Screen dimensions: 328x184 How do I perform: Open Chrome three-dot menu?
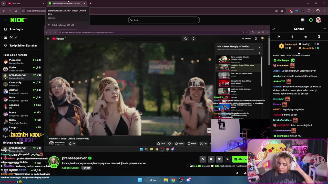pos(324,11)
